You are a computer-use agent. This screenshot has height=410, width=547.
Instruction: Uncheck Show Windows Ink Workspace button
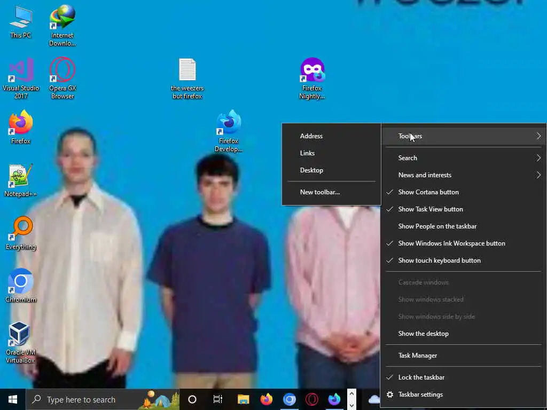tap(464, 243)
